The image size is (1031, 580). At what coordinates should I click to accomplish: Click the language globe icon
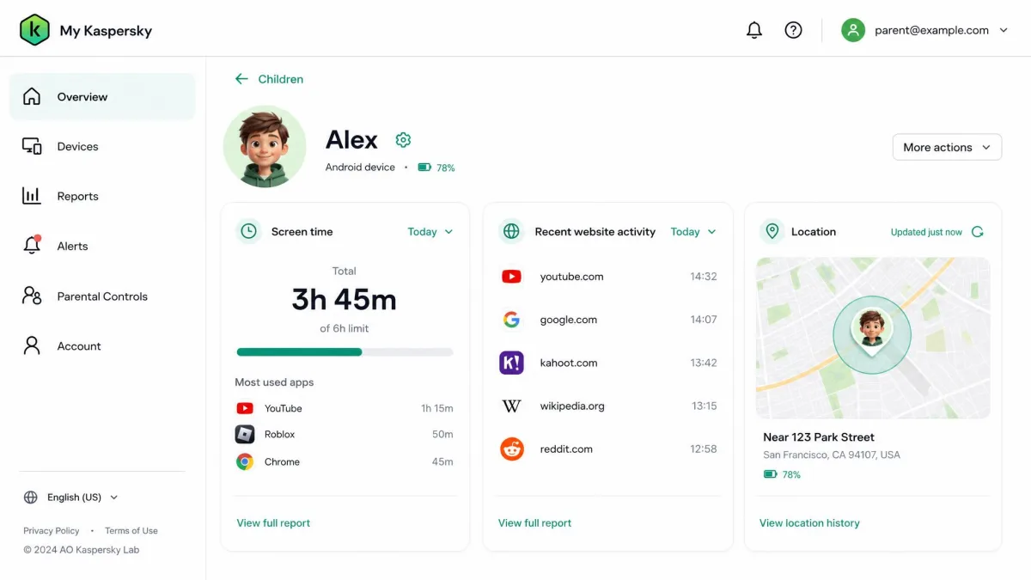31,498
